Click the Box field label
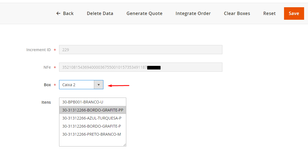This screenshot has height=159, width=308. 47,85
